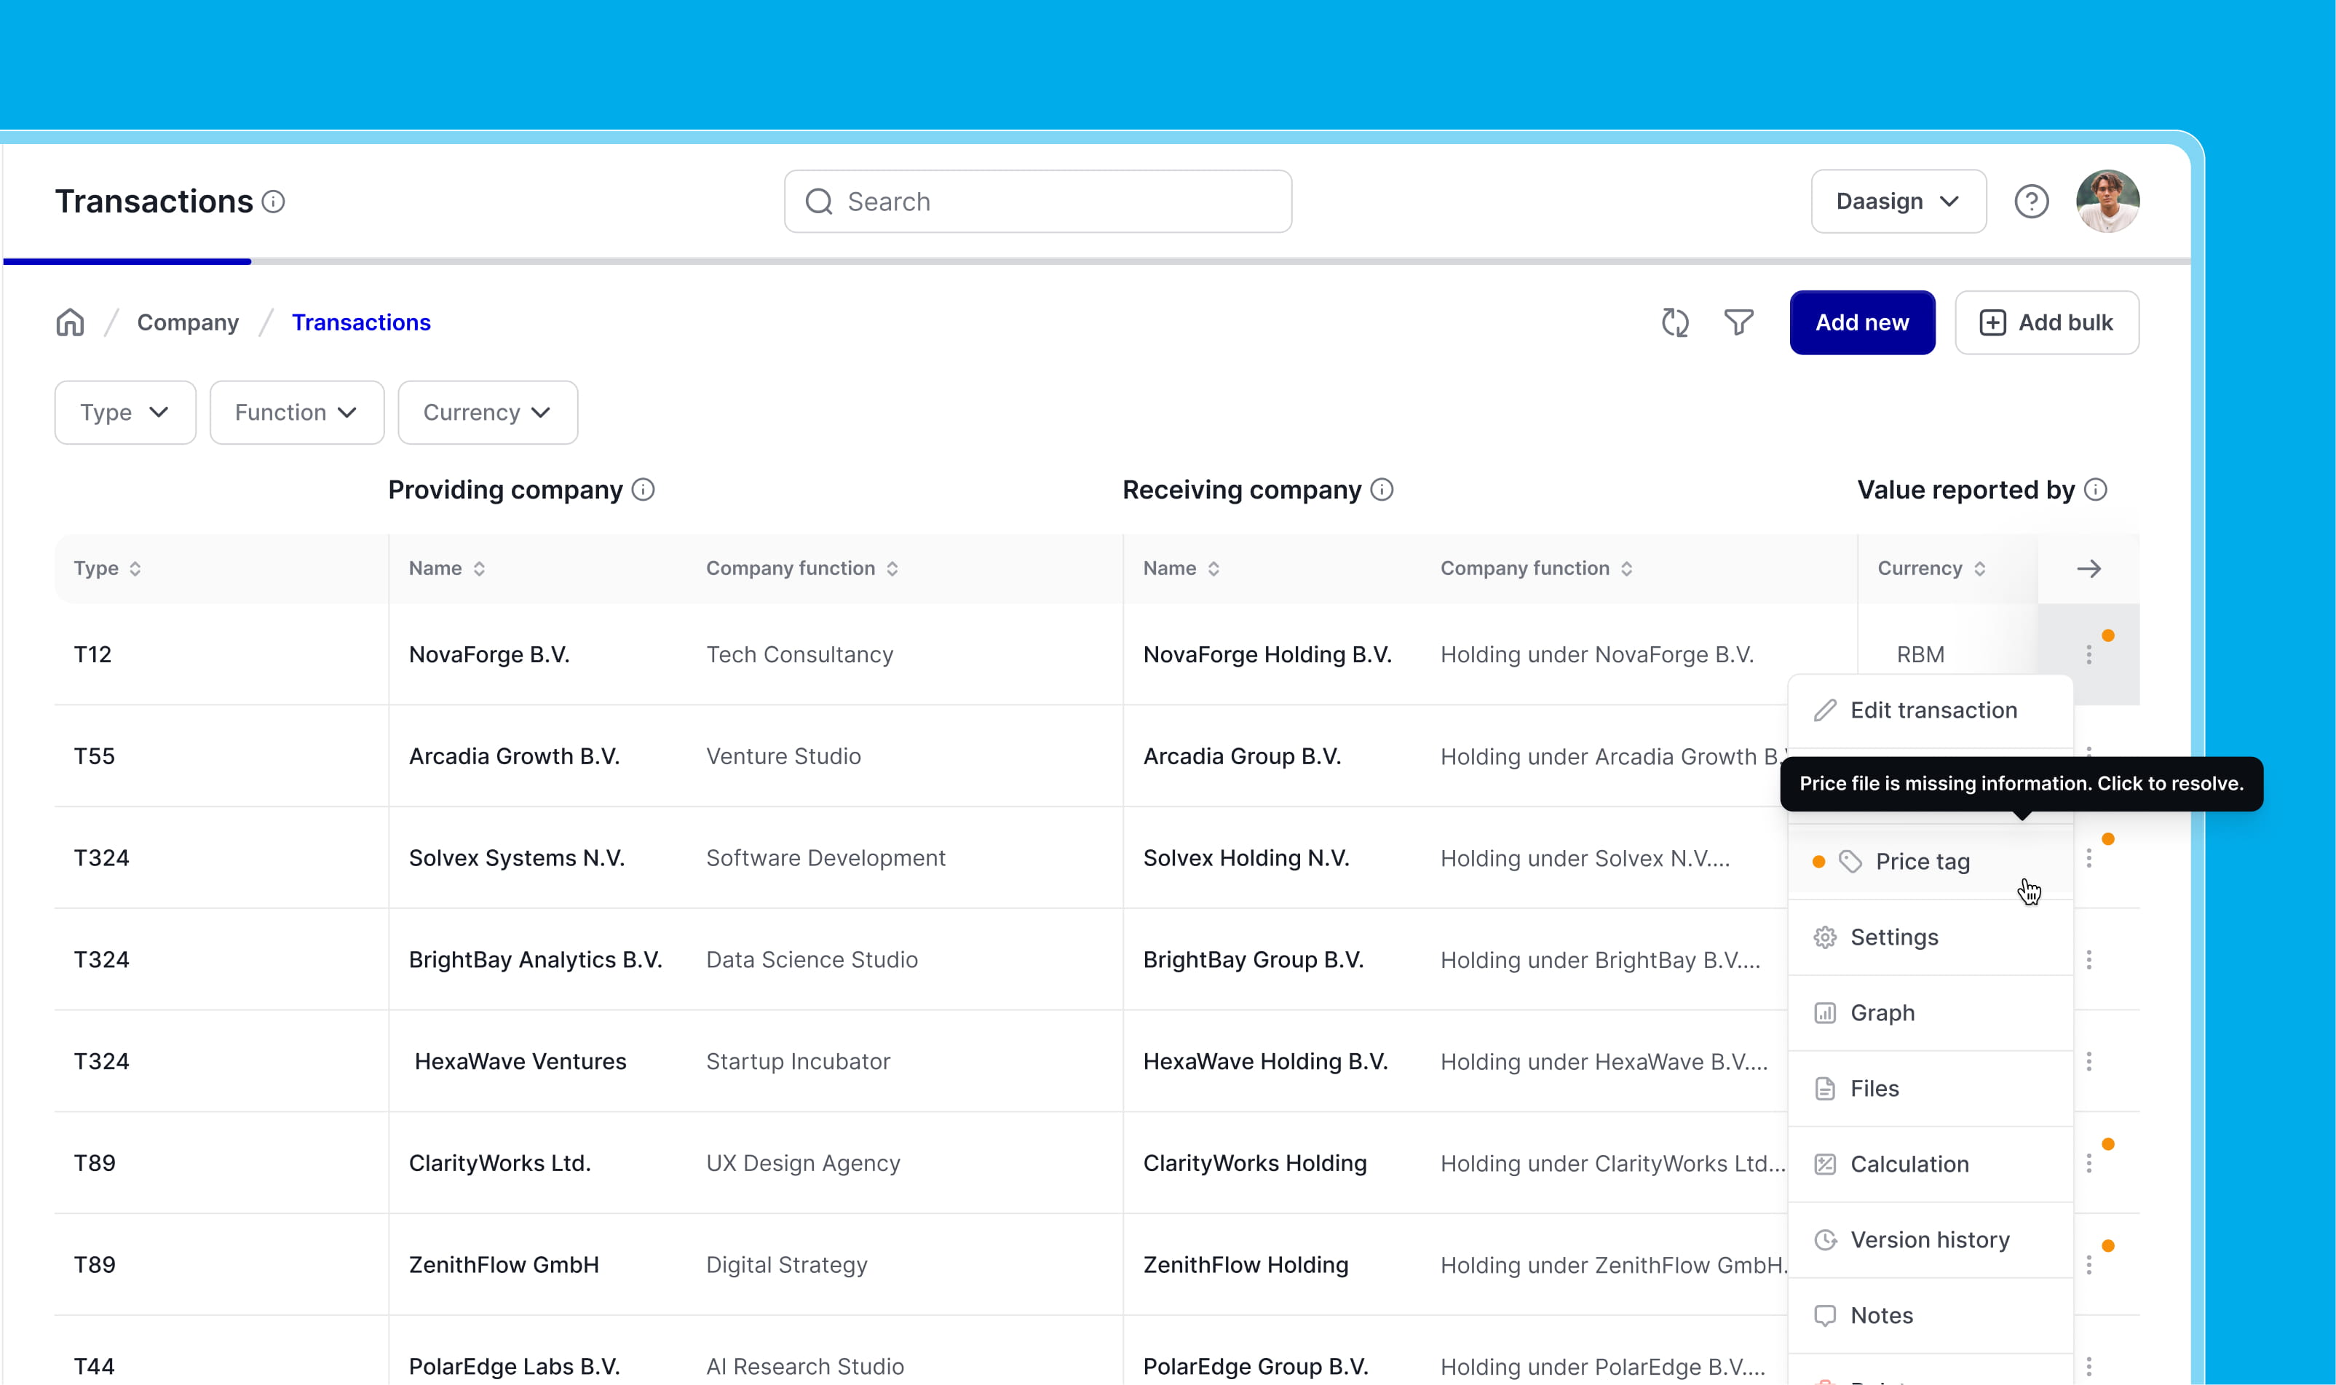2336x1385 pixels.
Task: Select Price tag from context menu
Action: pyautogui.click(x=1922, y=862)
